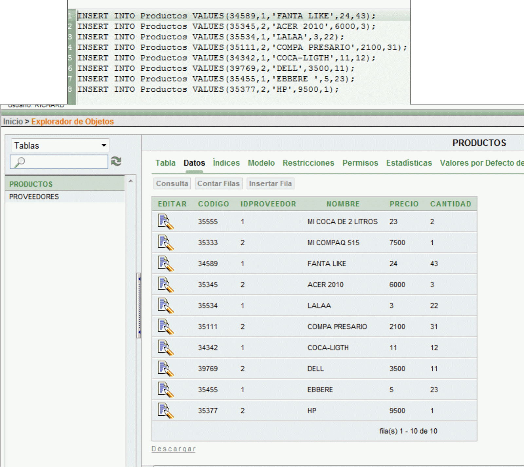This screenshot has width=524, height=467.
Task: Open the Descargar link
Action: [174, 449]
